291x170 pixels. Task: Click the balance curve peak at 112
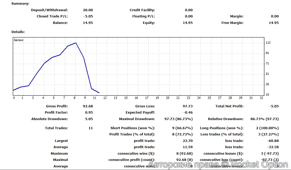(76, 43)
